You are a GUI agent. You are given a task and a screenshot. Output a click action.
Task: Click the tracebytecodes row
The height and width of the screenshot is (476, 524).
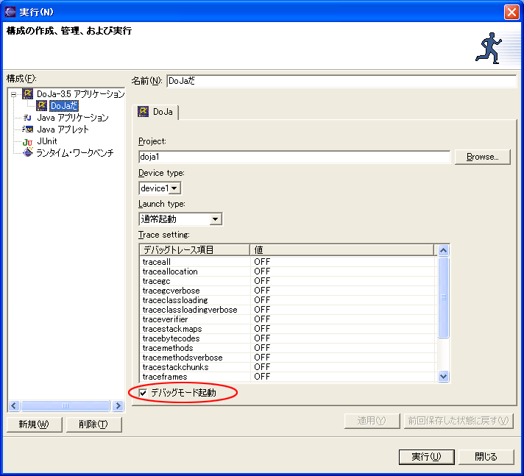[288, 338]
